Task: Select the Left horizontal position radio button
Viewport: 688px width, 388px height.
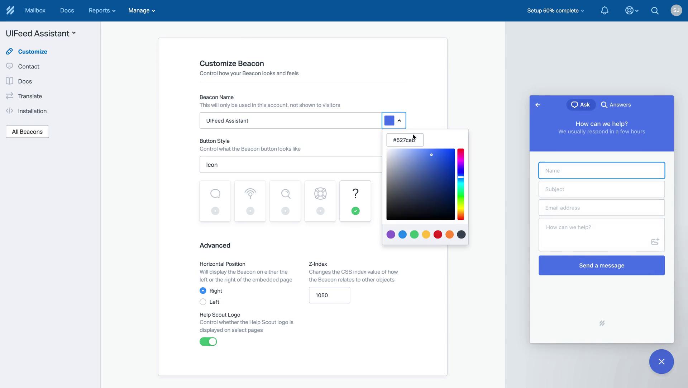Action: (203, 302)
